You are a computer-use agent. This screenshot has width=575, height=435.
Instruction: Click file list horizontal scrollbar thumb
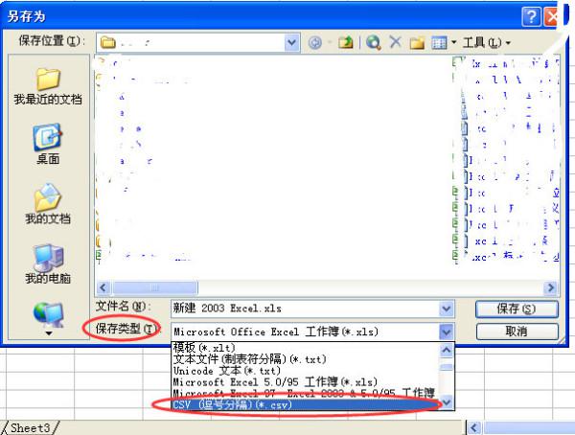click(x=155, y=287)
